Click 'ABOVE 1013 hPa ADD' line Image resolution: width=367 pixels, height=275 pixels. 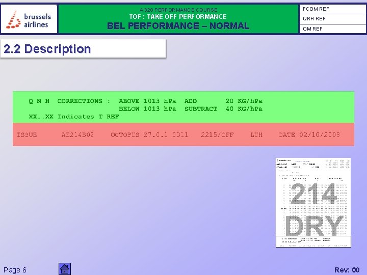tap(158, 101)
